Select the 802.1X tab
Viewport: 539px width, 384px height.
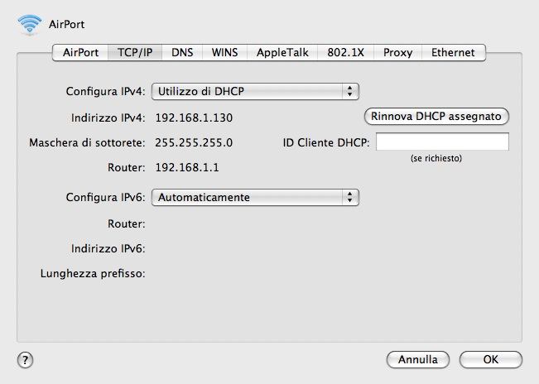[345, 52]
